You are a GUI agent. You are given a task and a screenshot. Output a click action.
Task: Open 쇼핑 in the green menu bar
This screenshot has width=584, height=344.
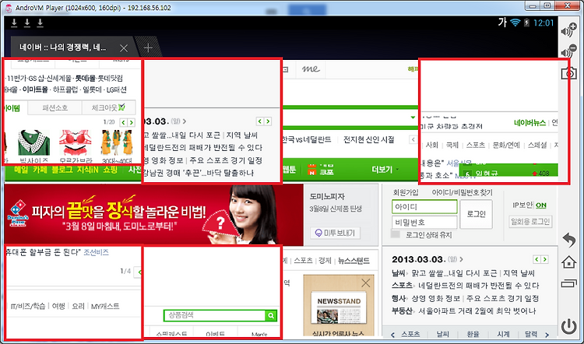110,170
